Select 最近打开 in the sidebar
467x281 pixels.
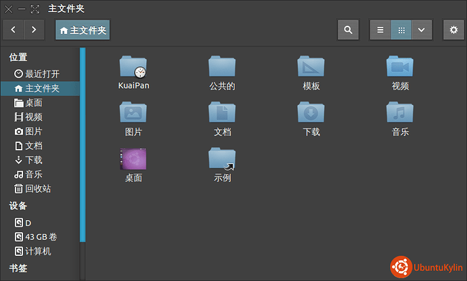(x=42, y=74)
